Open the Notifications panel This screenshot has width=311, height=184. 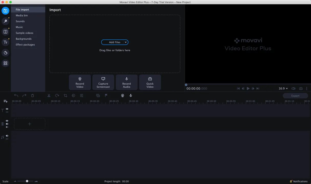coord(298,181)
